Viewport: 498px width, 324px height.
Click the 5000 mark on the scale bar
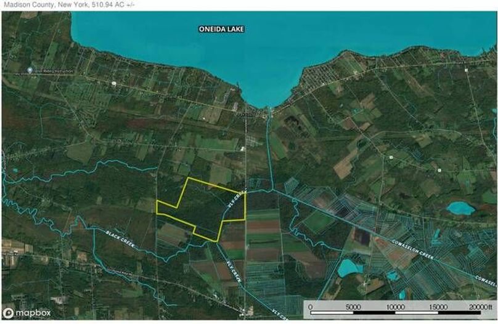click(353, 306)
